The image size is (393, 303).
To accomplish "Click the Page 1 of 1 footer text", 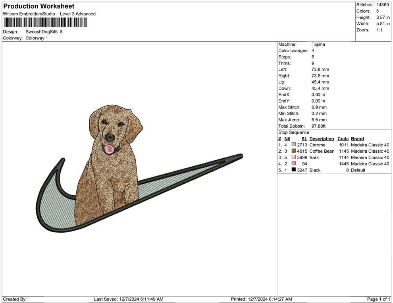I will 378,299.
